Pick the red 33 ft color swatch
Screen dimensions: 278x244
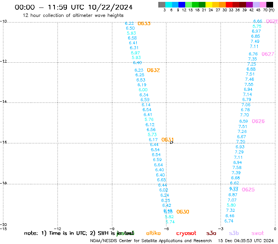pos(229,5)
